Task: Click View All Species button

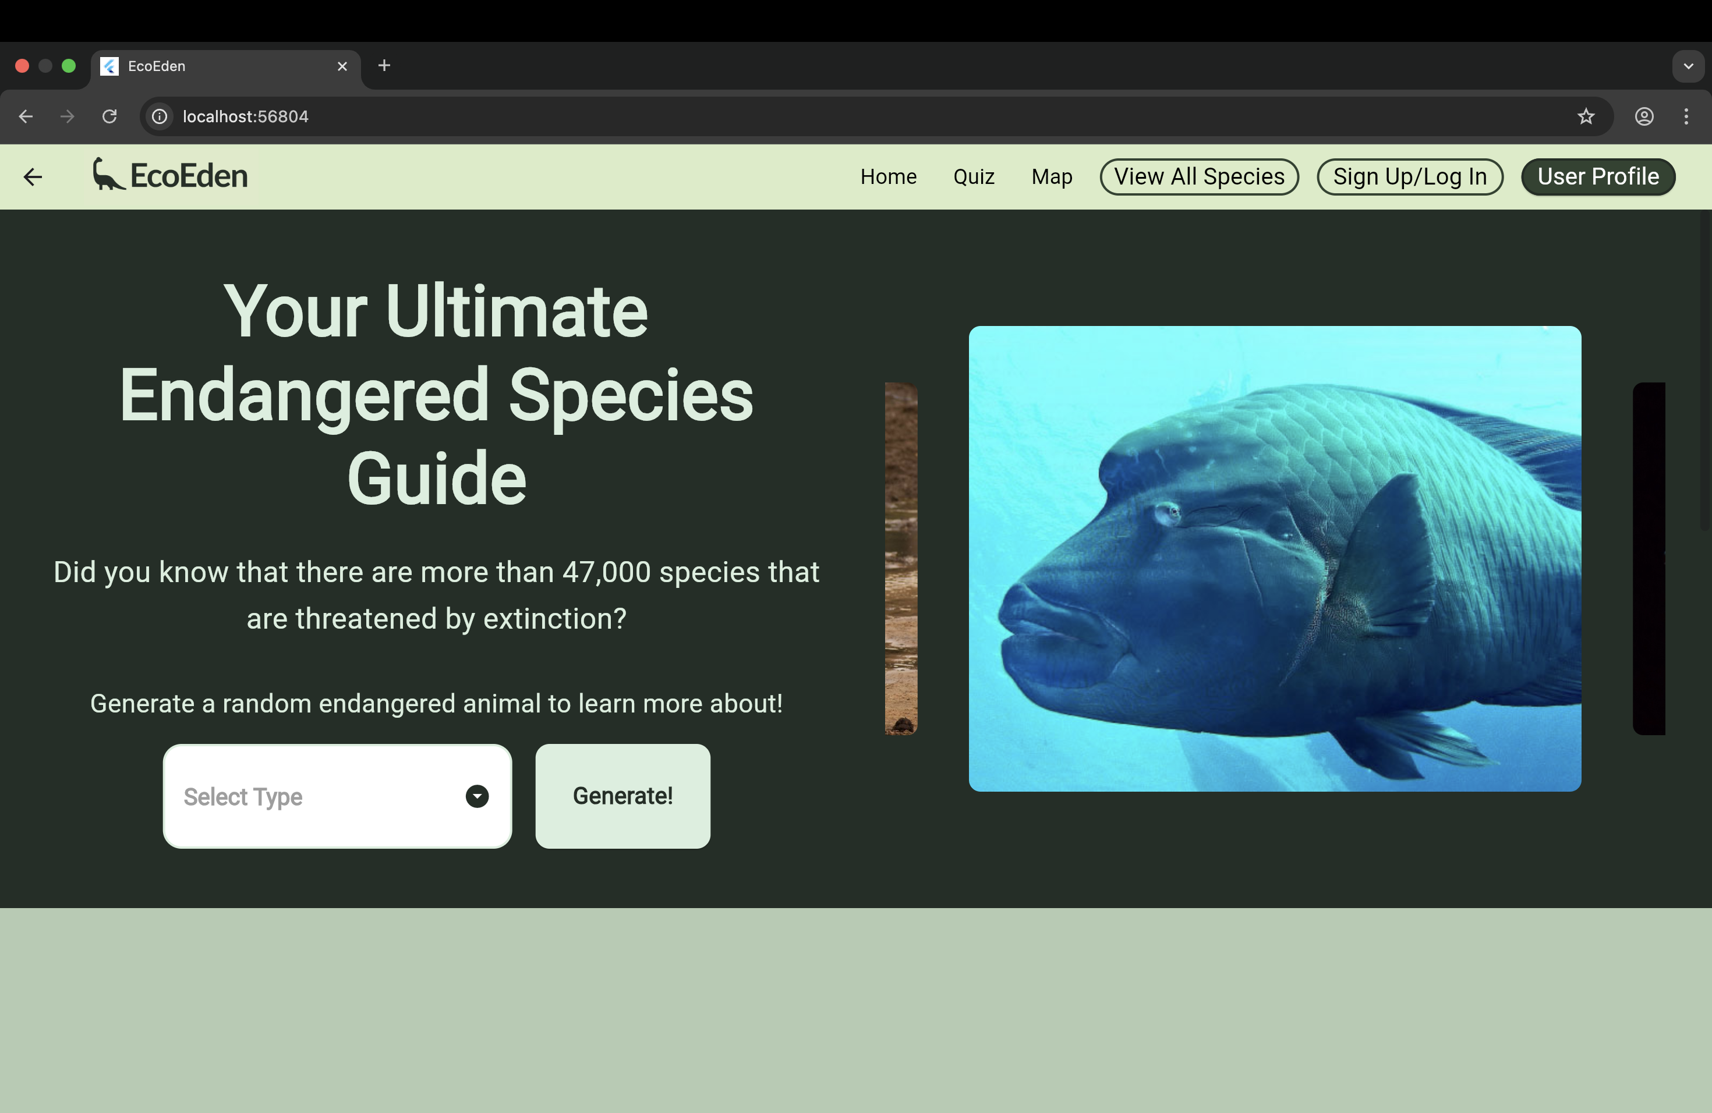Action: 1198,177
